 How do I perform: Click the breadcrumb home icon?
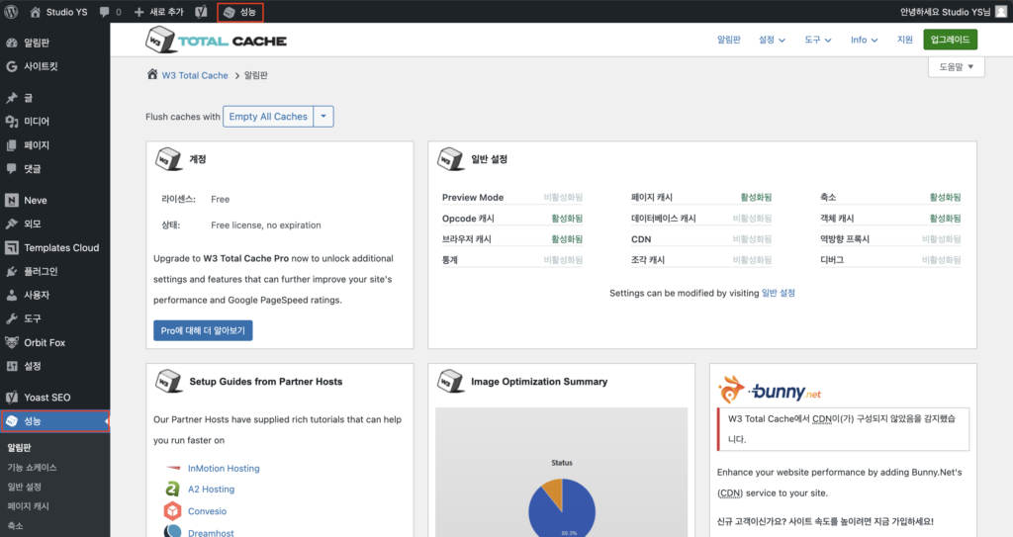pyautogui.click(x=152, y=74)
